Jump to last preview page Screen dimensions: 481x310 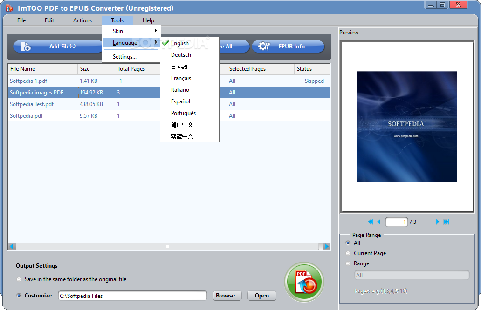446,222
